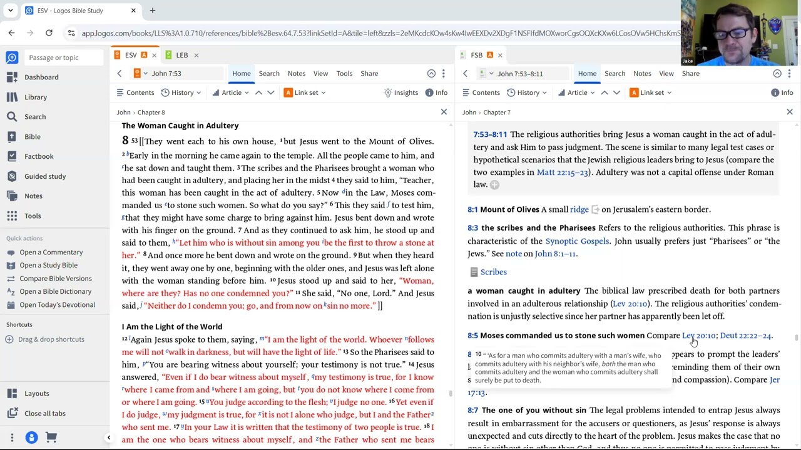Toggle Contents pane in the FSB panel
This screenshot has height=450, width=801.
coord(481,92)
